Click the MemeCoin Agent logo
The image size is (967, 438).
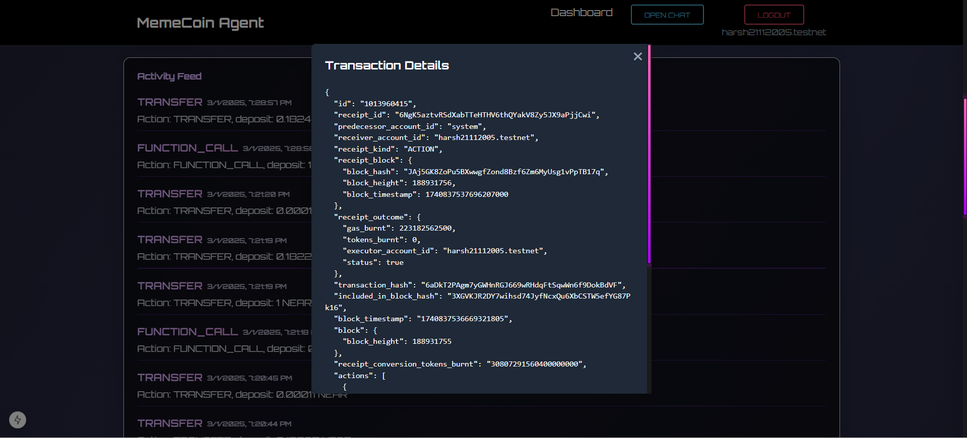coord(200,23)
